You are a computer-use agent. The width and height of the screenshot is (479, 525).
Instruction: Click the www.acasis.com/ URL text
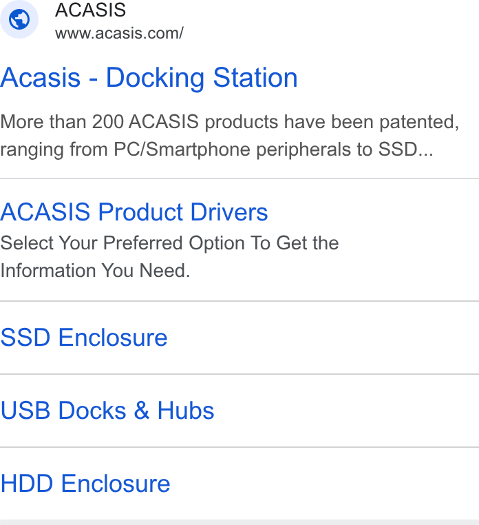[x=119, y=33]
